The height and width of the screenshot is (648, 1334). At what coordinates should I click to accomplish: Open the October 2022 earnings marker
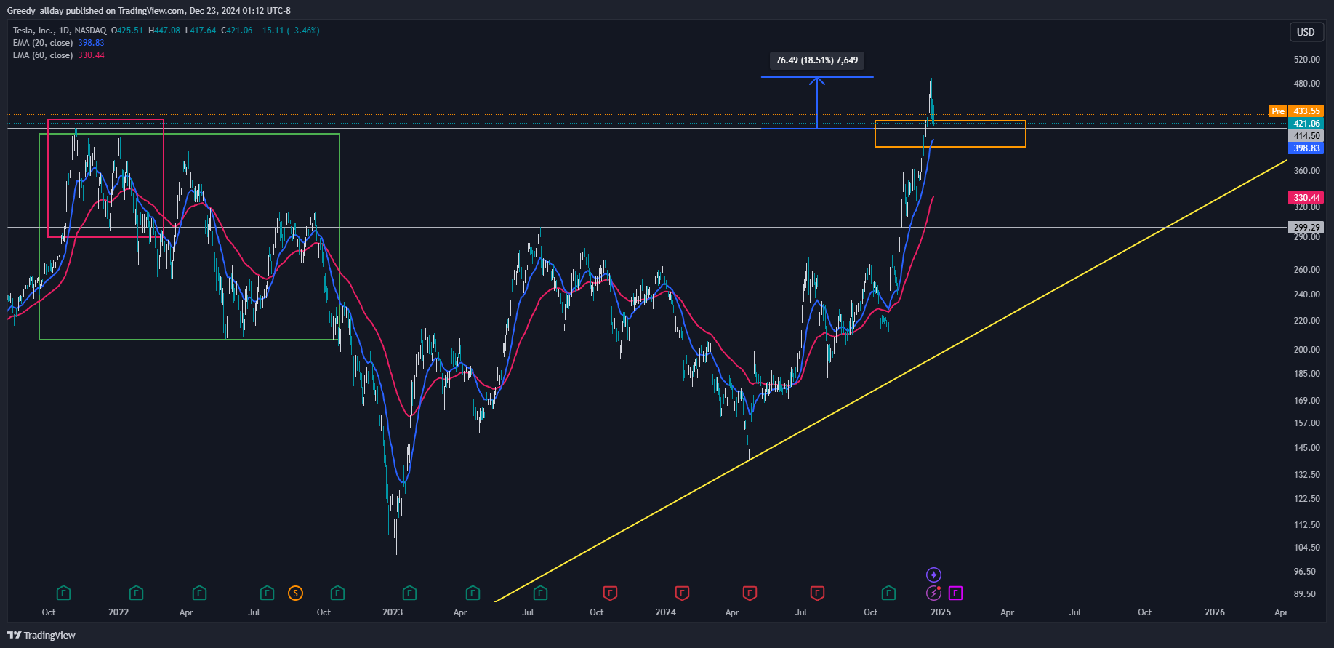pyautogui.click(x=337, y=593)
